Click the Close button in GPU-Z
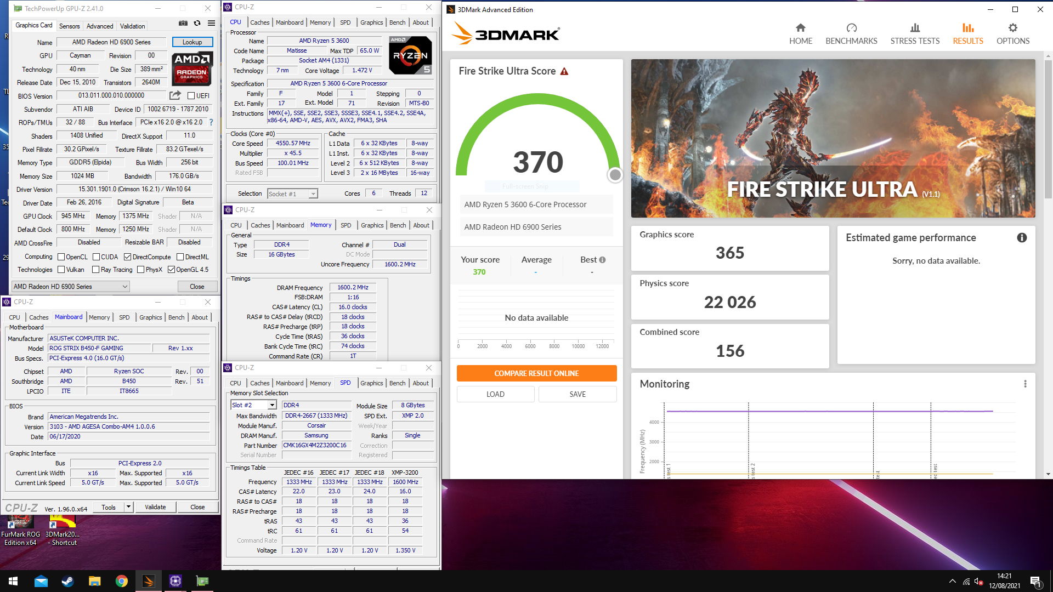The width and height of the screenshot is (1053, 592). pos(197,287)
